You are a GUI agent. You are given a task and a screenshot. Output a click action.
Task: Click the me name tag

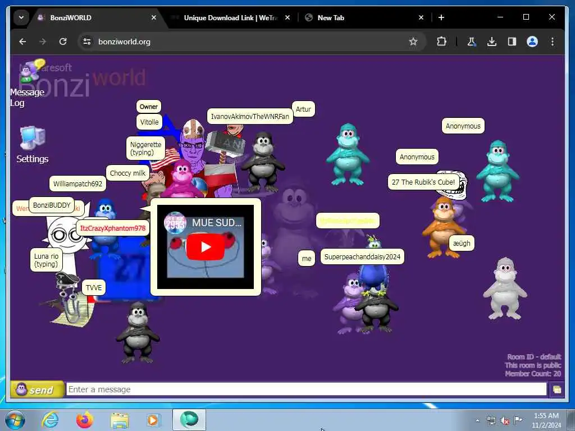pos(307,258)
